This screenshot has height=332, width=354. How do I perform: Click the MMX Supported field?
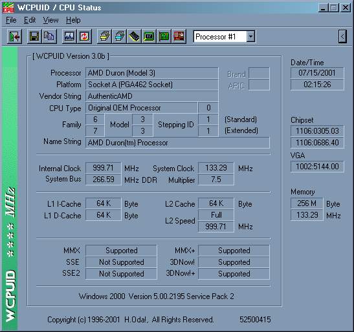(x=121, y=251)
